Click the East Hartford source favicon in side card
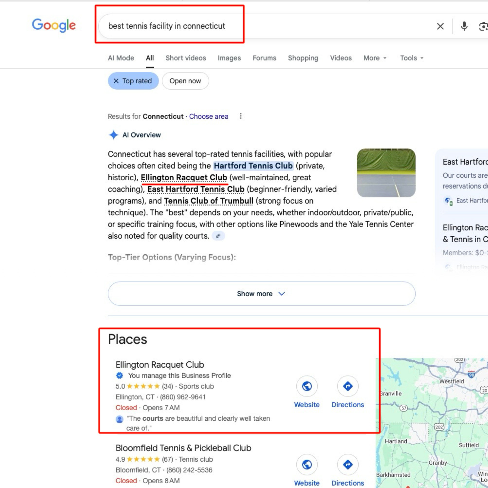The image size is (488, 488). click(x=448, y=201)
